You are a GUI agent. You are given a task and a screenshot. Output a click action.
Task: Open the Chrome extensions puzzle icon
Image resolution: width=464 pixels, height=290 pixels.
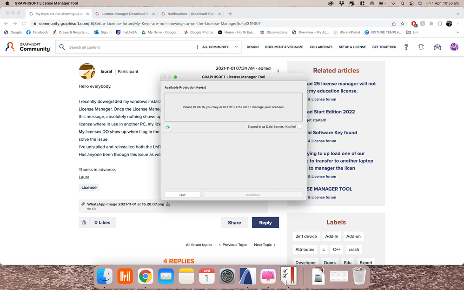click(x=431, y=24)
